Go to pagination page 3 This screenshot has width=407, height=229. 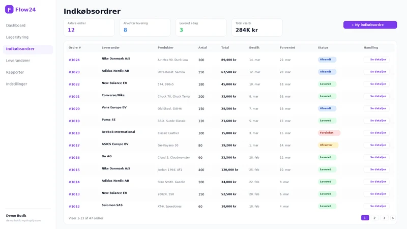pyautogui.click(x=384, y=218)
